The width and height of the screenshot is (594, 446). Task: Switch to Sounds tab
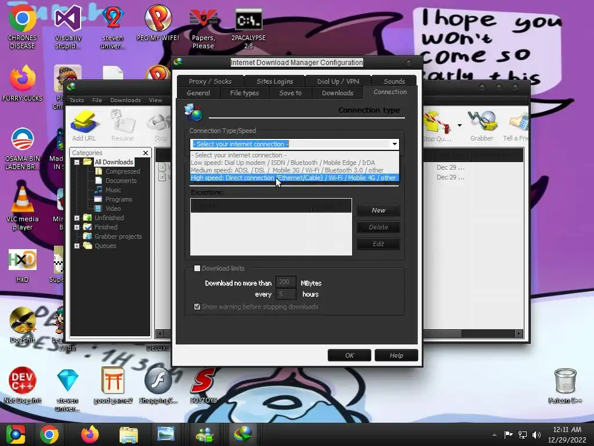[x=394, y=81]
